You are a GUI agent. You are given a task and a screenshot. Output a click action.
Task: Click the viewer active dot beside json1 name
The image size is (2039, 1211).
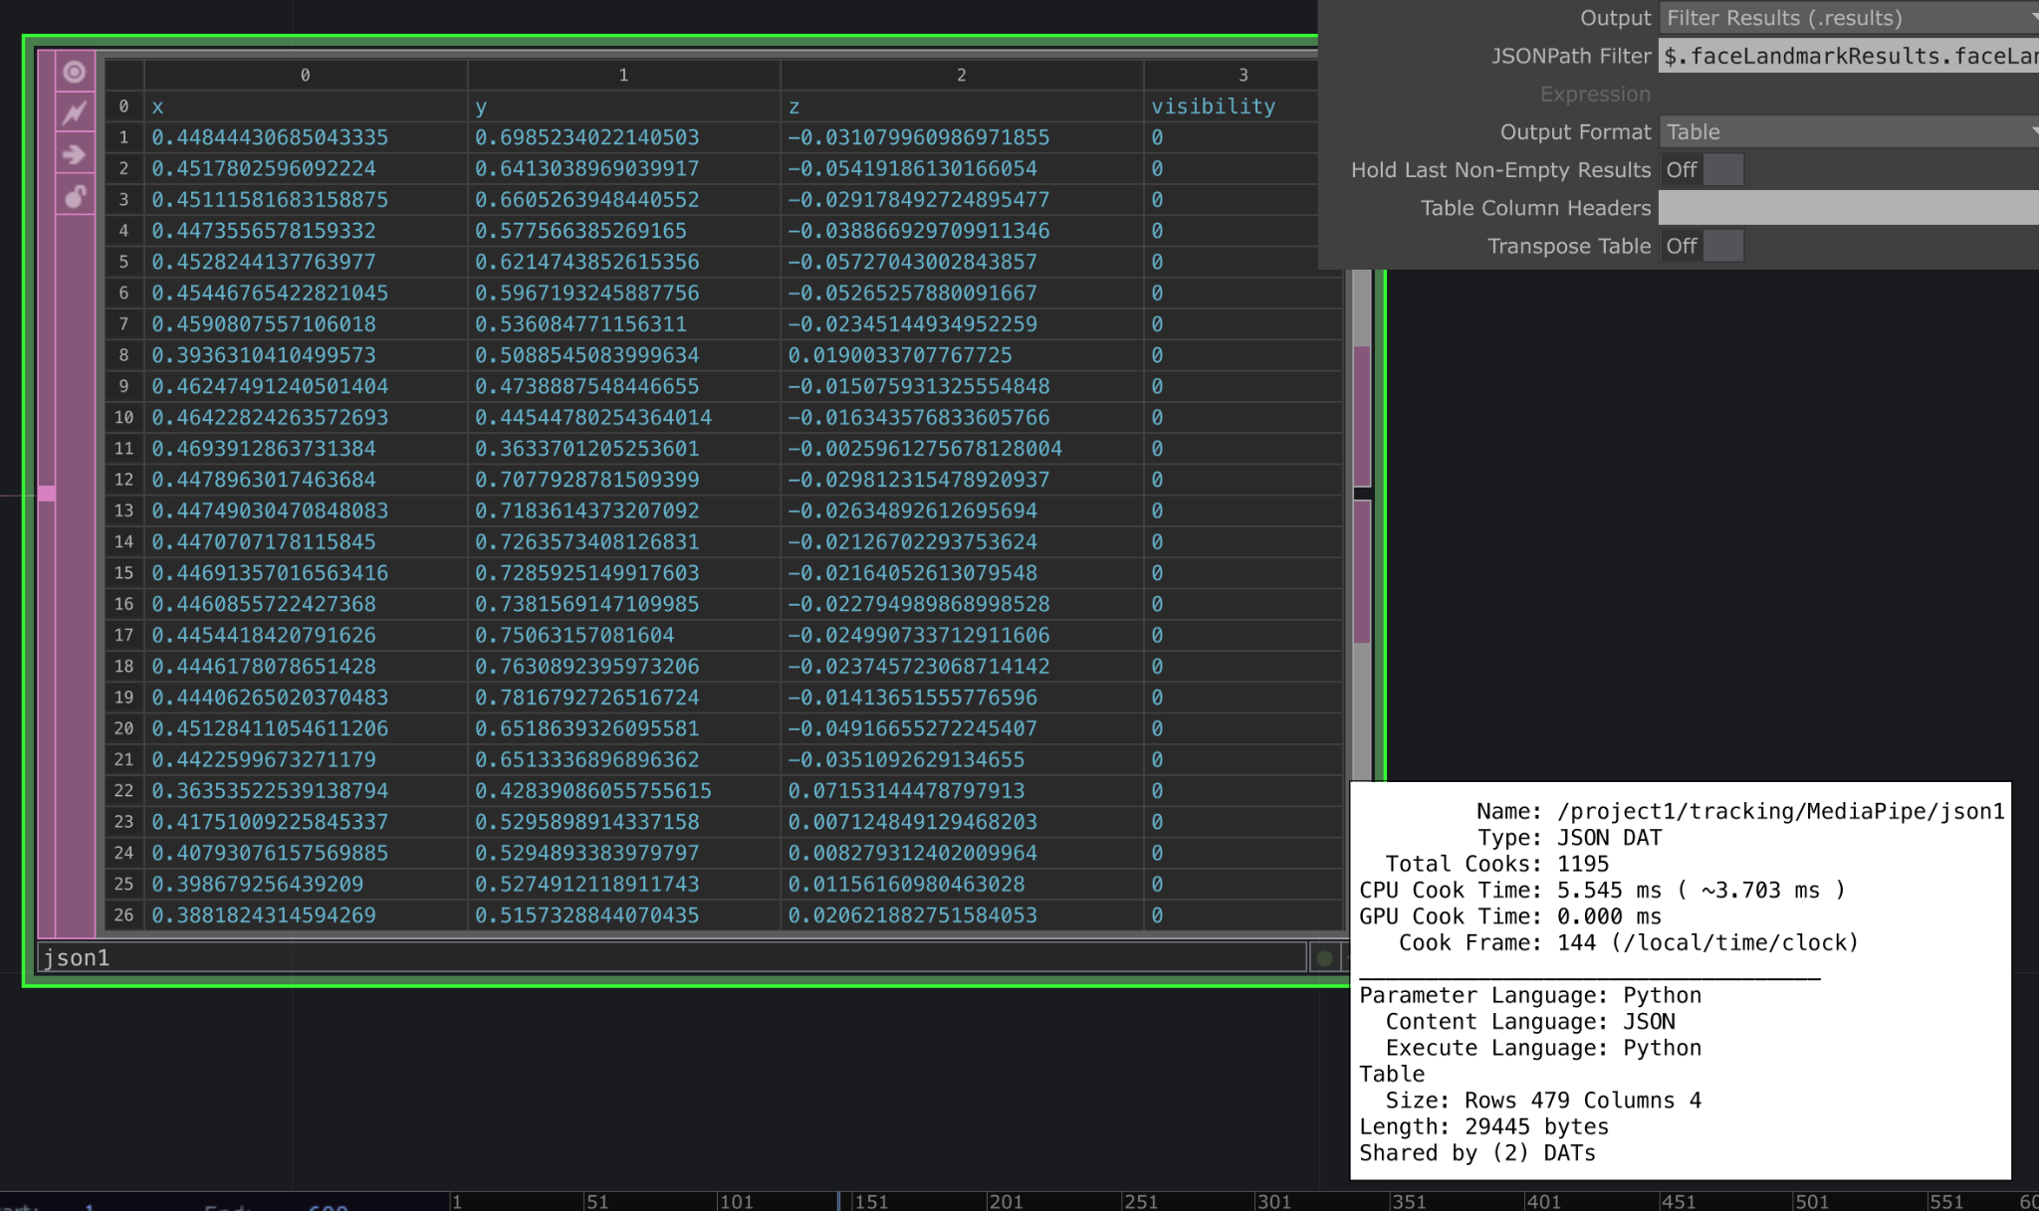(x=1324, y=958)
